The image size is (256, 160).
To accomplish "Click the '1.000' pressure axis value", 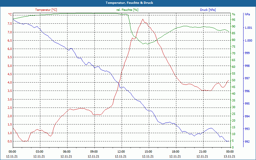I will (248, 41).
